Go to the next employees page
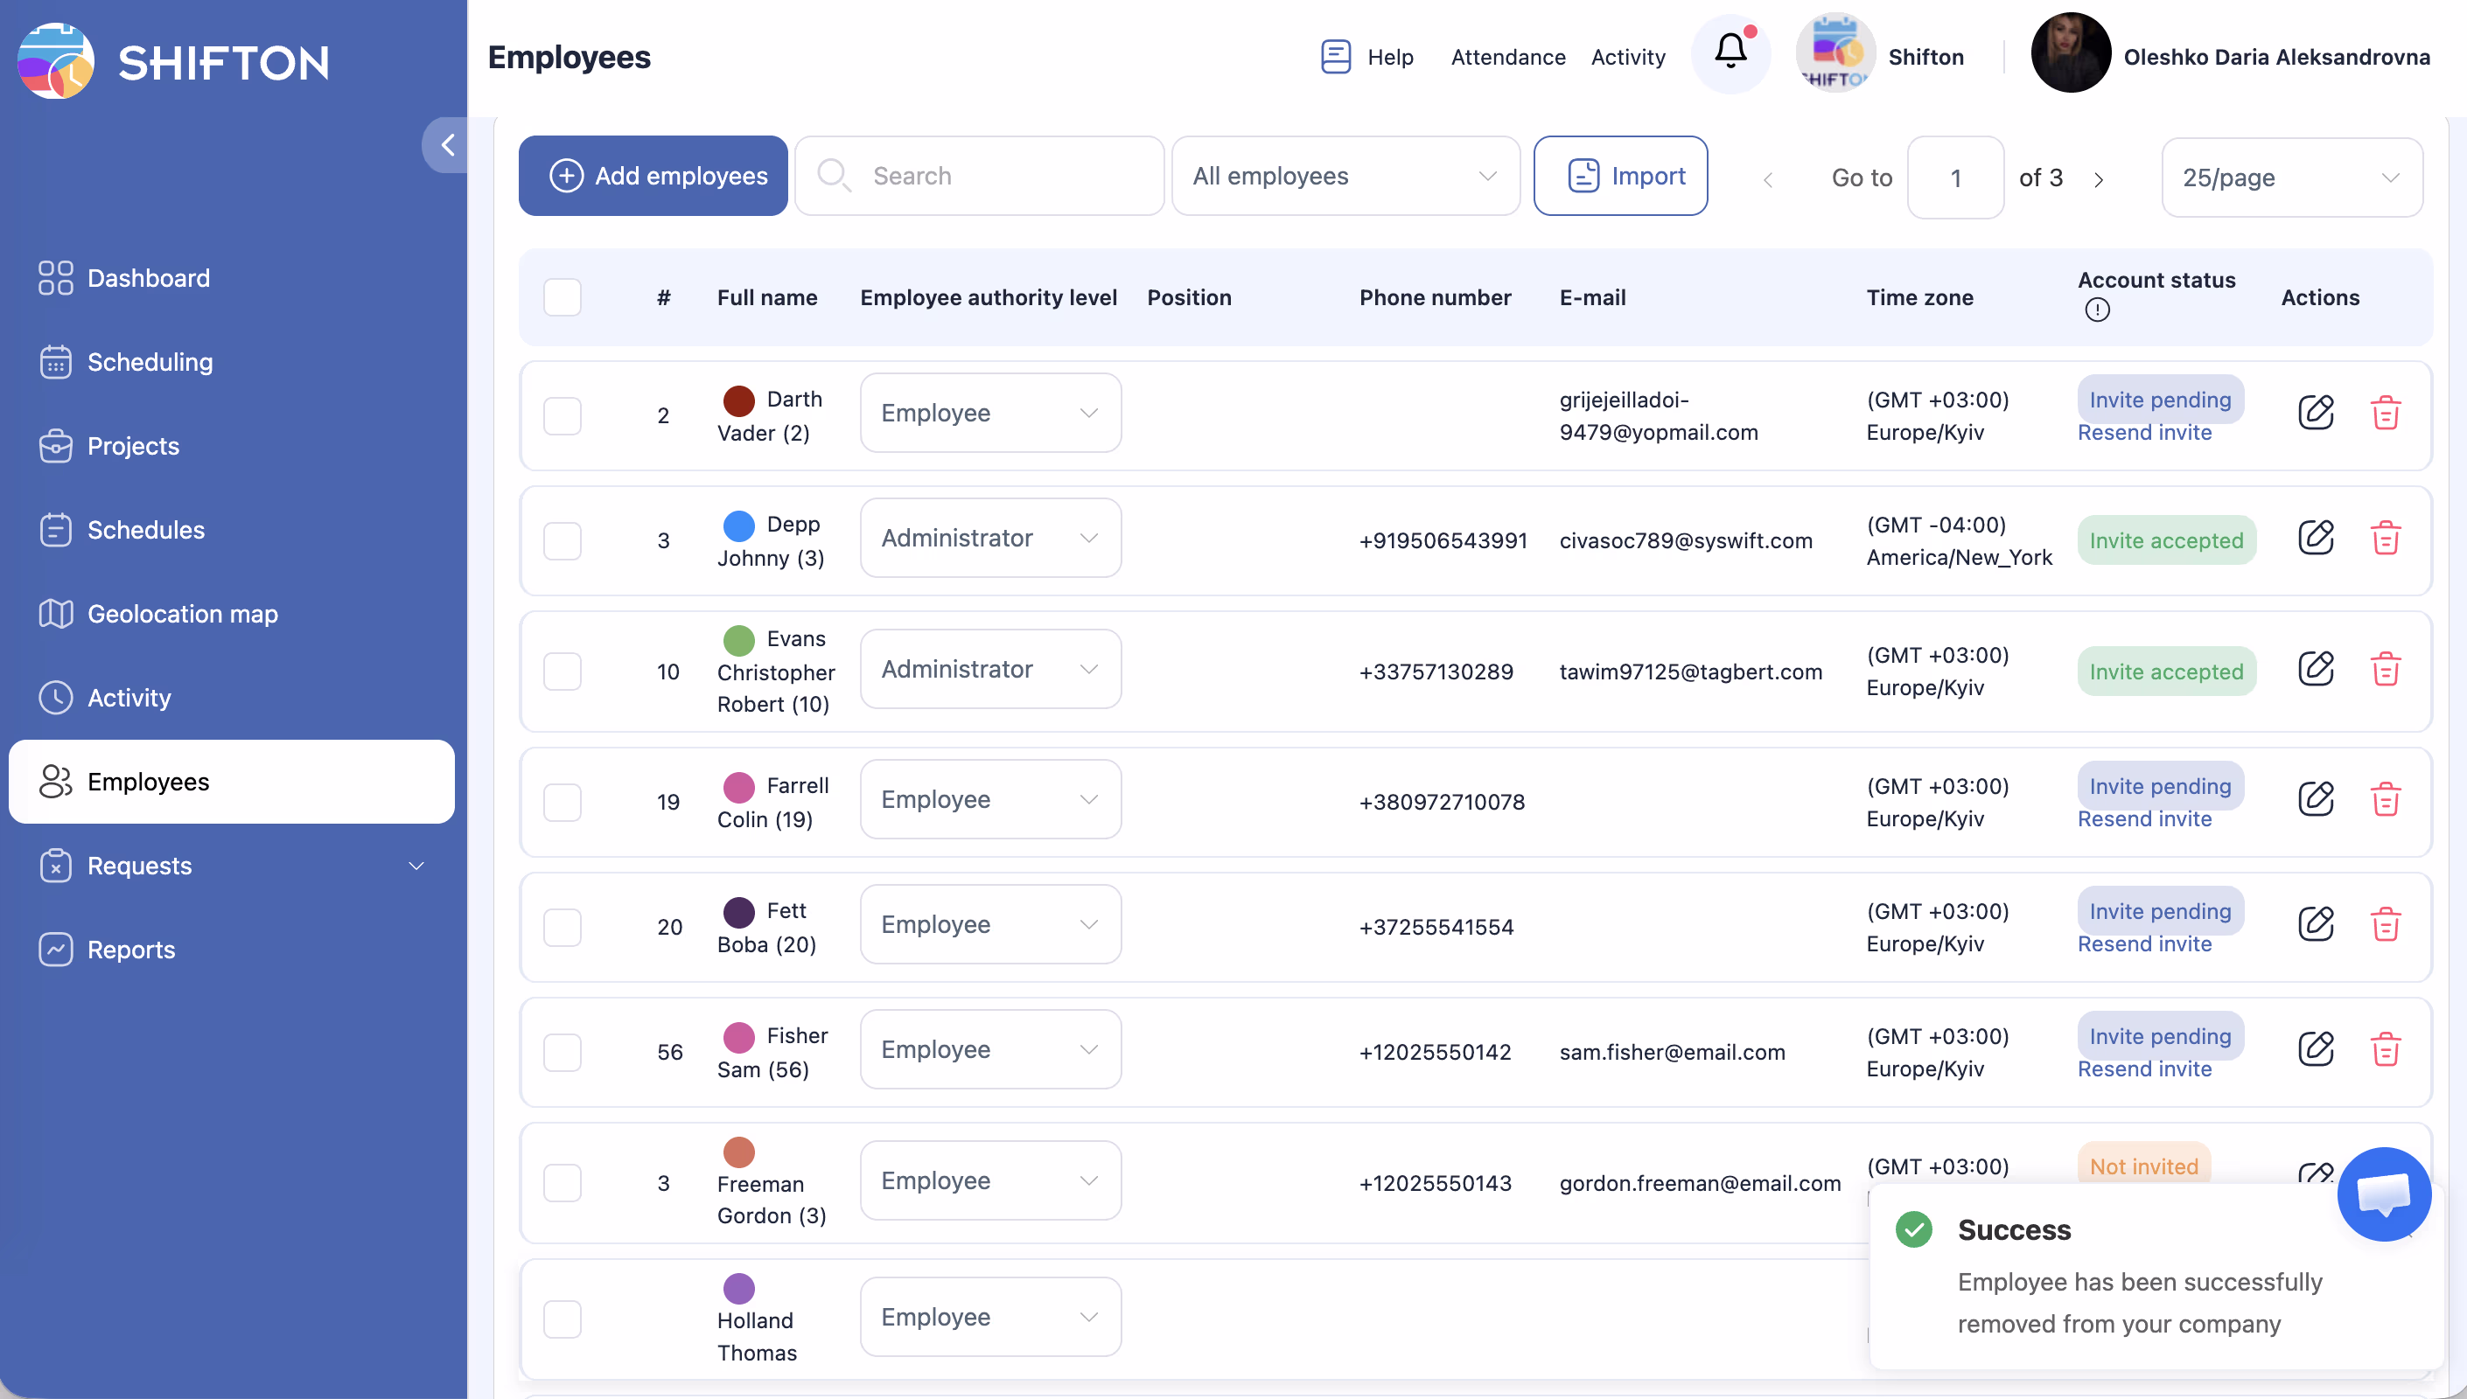 click(2099, 179)
